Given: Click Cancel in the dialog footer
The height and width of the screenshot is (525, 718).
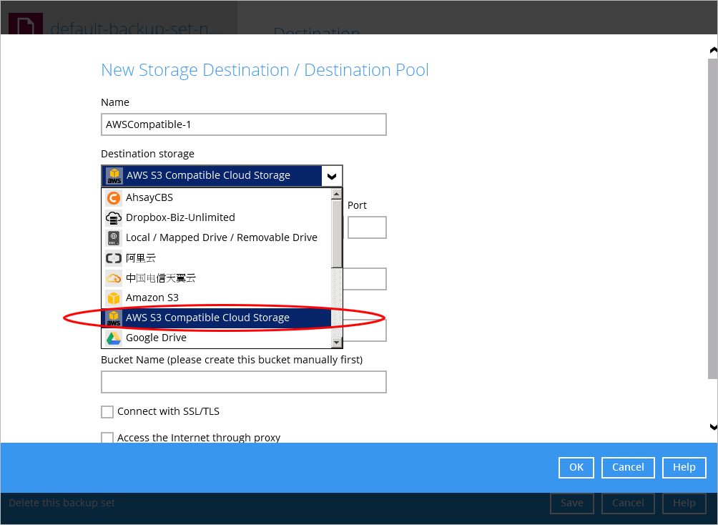Looking at the screenshot, I should tap(628, 467).
